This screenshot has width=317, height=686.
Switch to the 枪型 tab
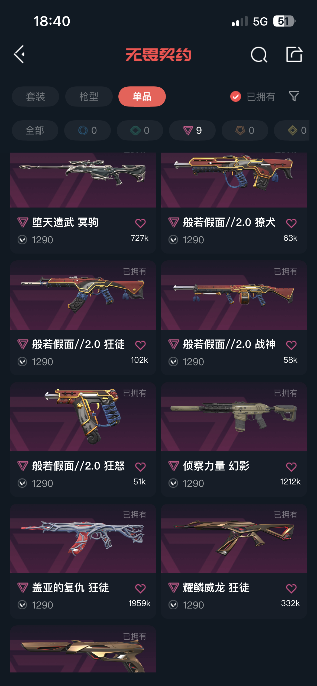click(x=89, y=96)
